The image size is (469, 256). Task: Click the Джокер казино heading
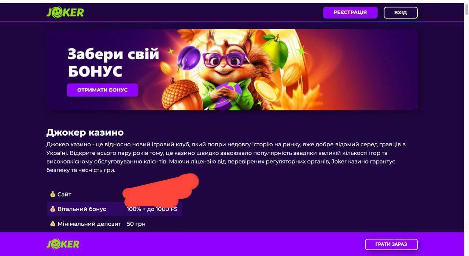coord(85,132)
